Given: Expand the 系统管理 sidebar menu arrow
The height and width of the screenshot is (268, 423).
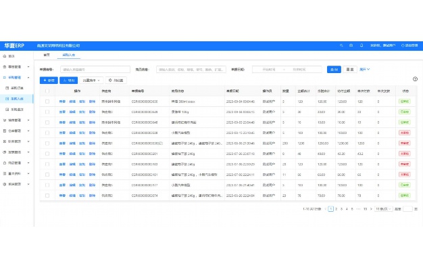Looking at the screenshot, I should click(28, 184).
